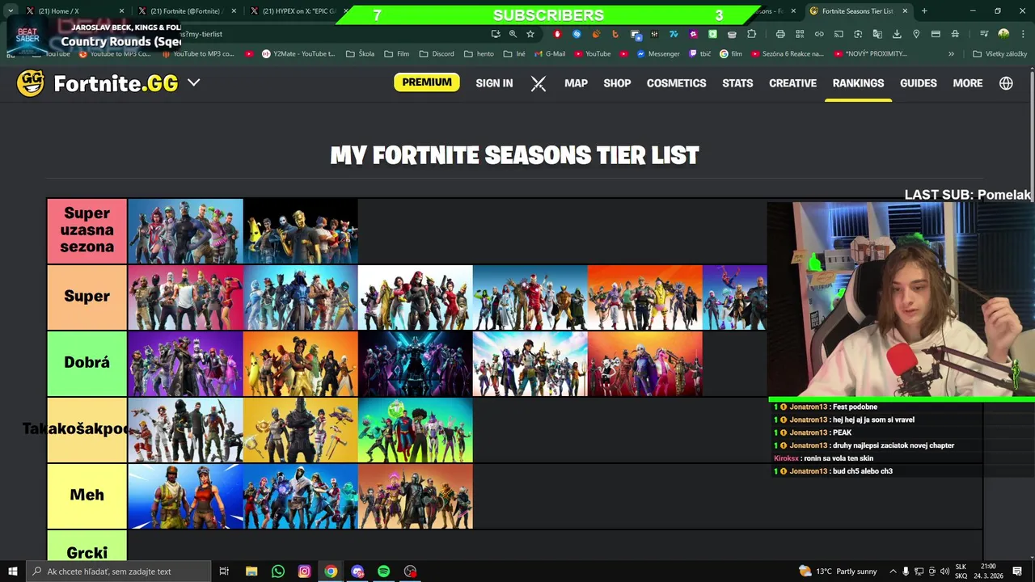Open the Discord bookmarks folder
This screenshot has width=1035, height=582.
(437, 54)
